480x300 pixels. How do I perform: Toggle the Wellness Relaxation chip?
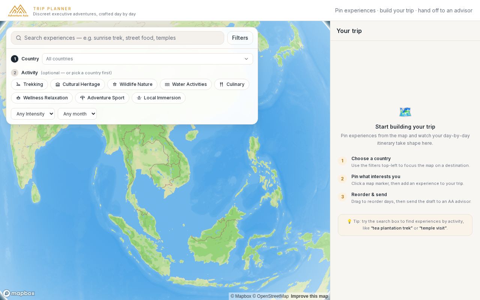click(42, 98)
